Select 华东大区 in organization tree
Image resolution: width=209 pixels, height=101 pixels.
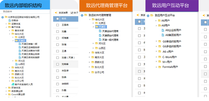19,68
